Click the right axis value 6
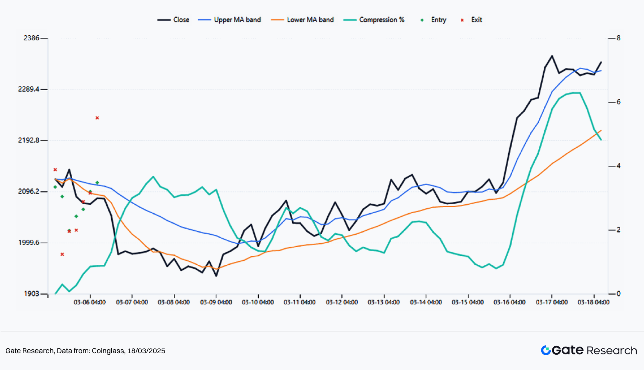644x370 pixels. click(618, 102)
